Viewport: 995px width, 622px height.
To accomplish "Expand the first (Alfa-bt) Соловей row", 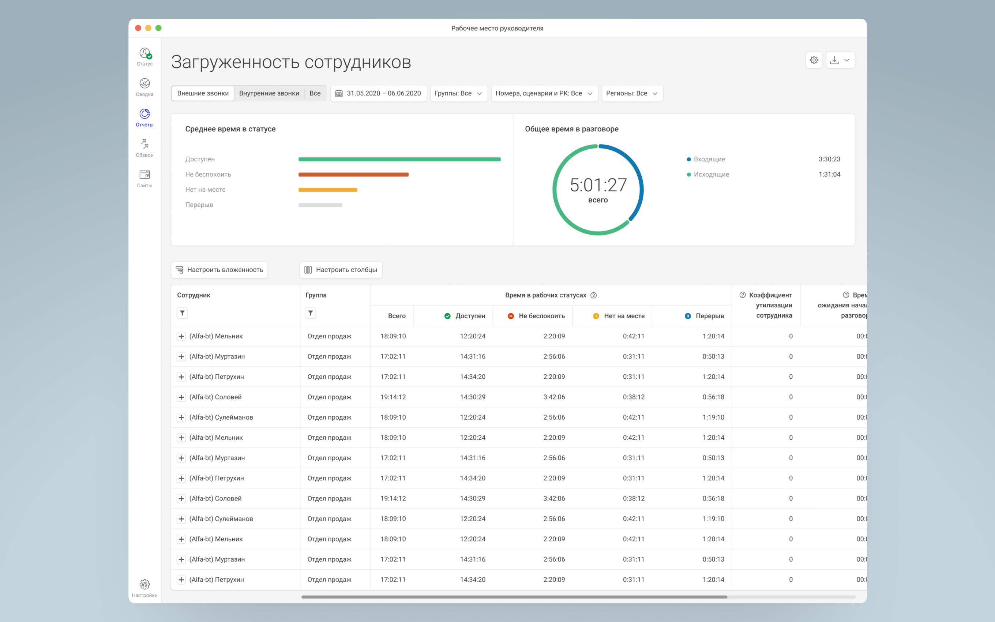I will click(x=181, y=397).
